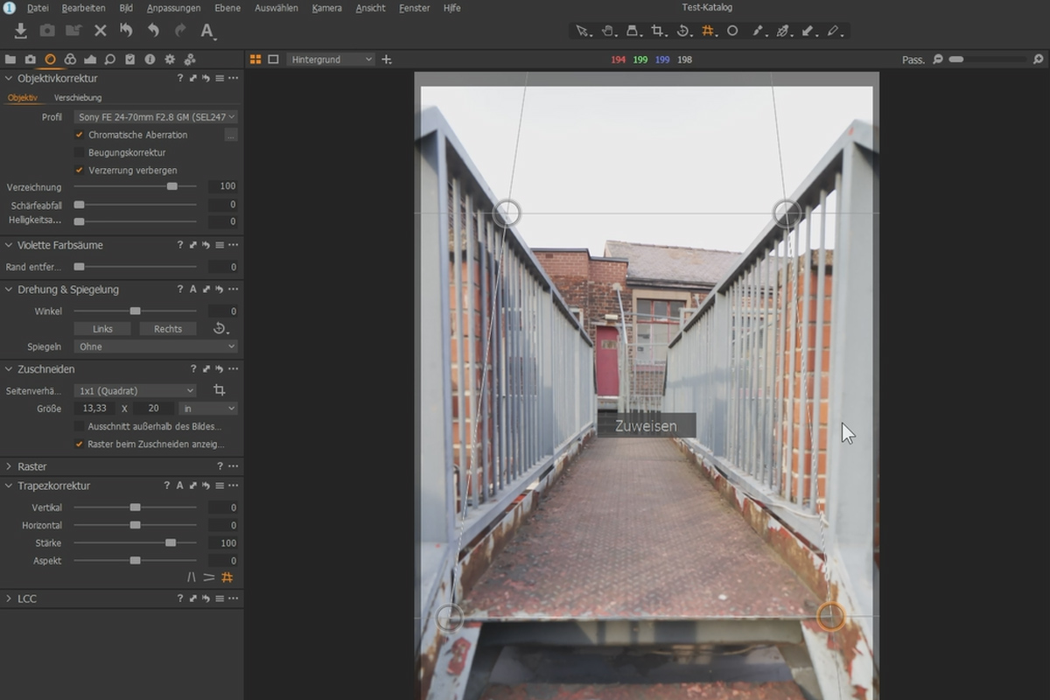Collapse the Objektivkorrektur panel
Image resolution: width=1050 pixels, height=700 pixels.
tap(9, 78)
